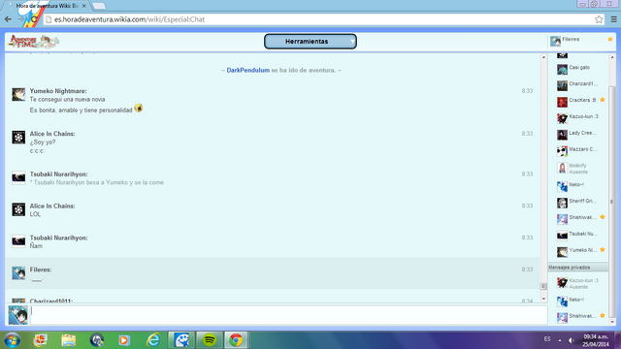Click Tsubaki avatar beside 'besa a Yumeko' message
621x349 pixels.
18,177
